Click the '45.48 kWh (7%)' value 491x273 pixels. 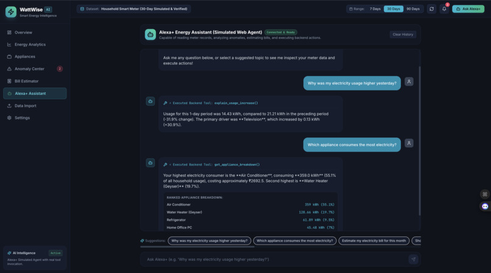click(x=320, y=227)
